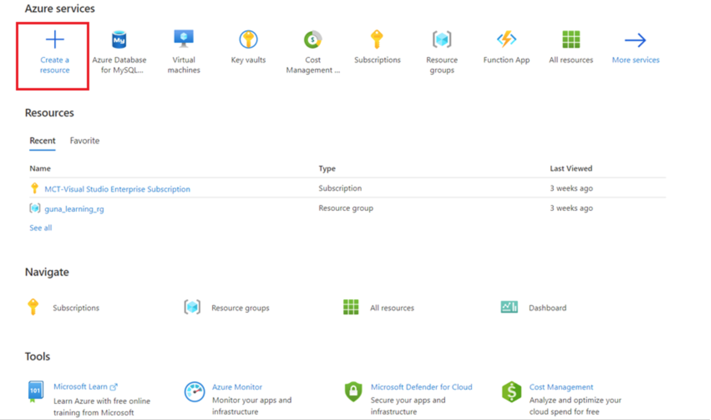Viewport: 711px width, 420px height.
Task: Open MCT-Visual Studio Enterprise Subscription link
Action: pos(117,189)
